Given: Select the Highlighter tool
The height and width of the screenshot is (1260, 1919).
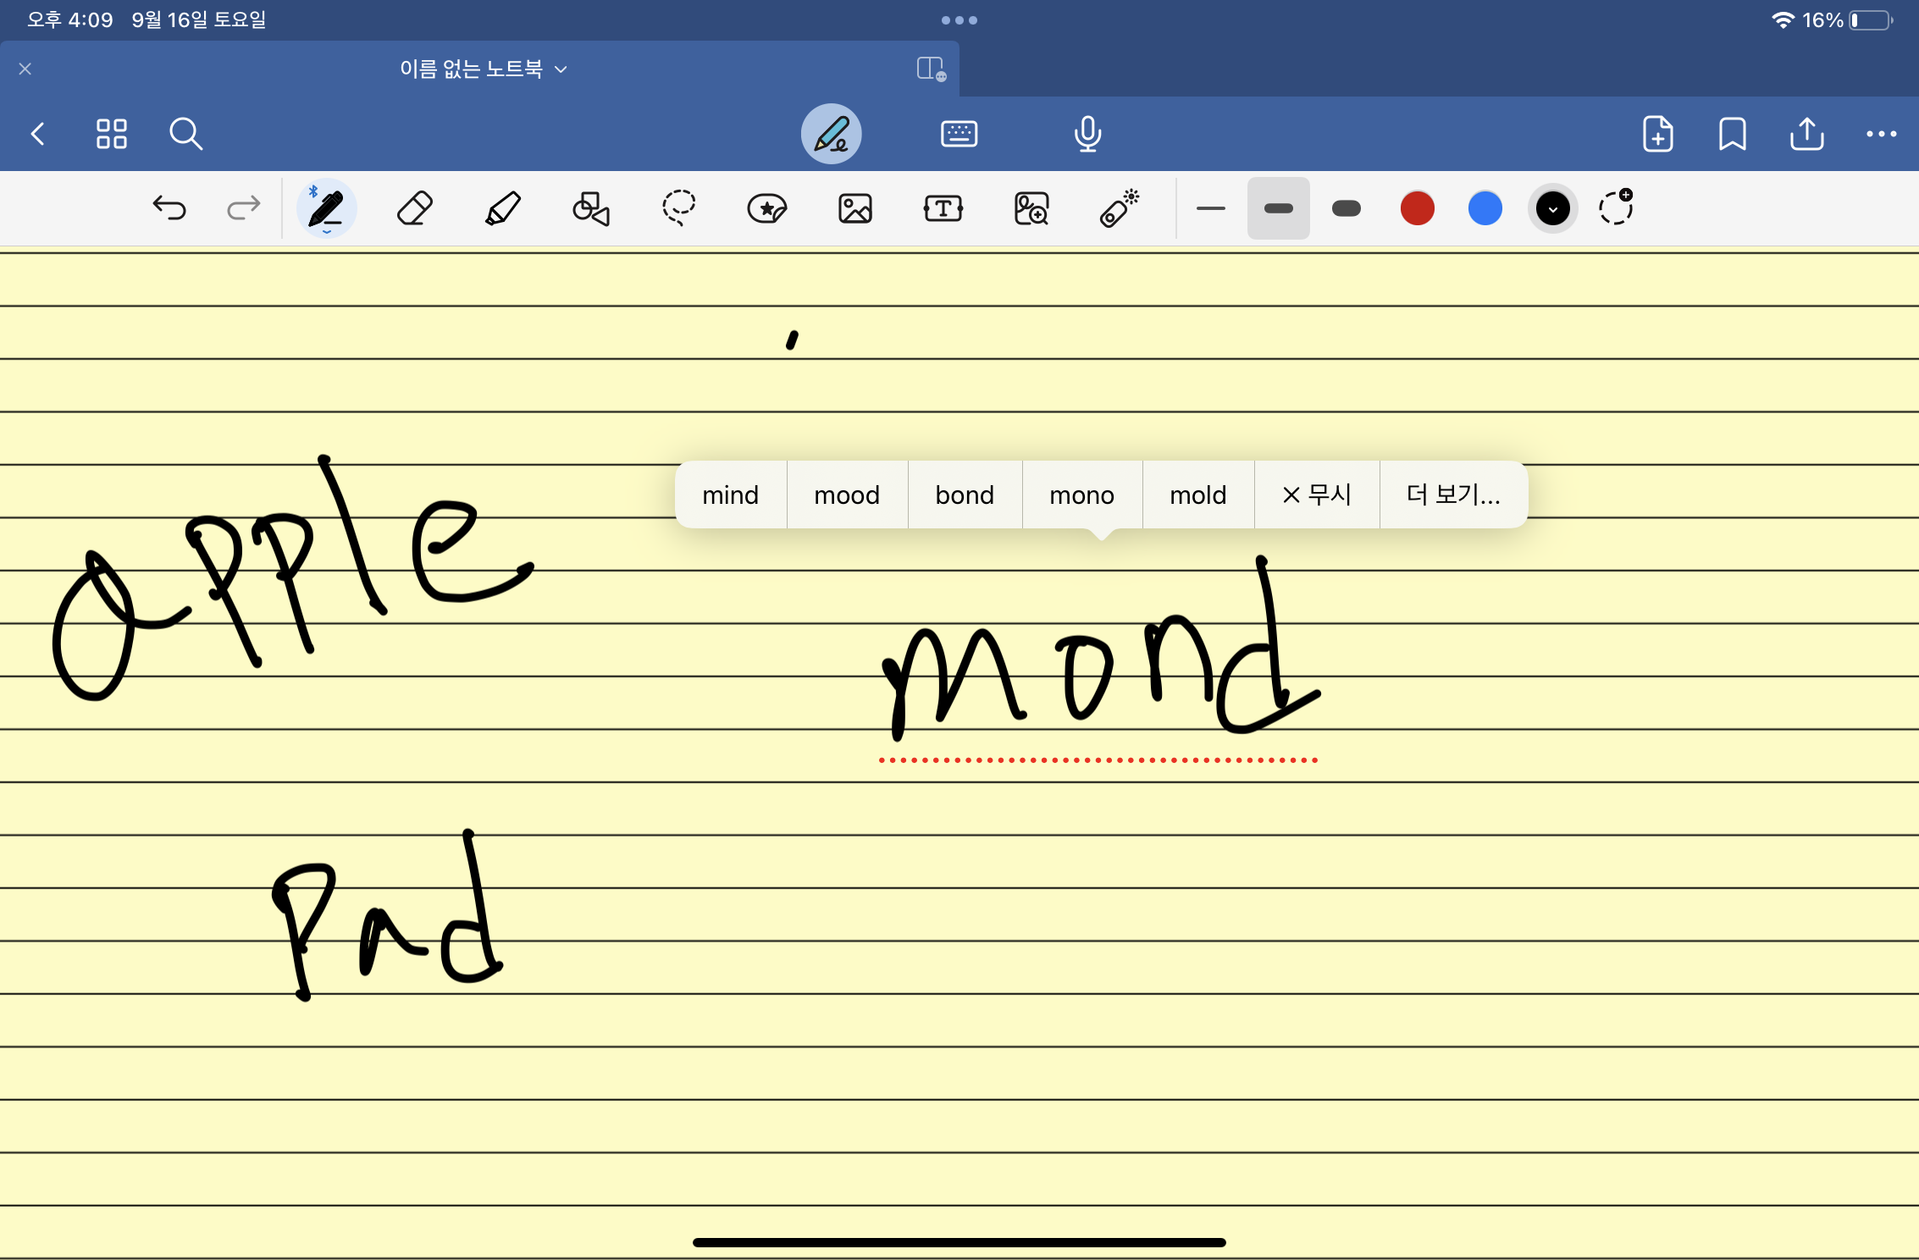Looking at the screenshot, I should 502,208.
